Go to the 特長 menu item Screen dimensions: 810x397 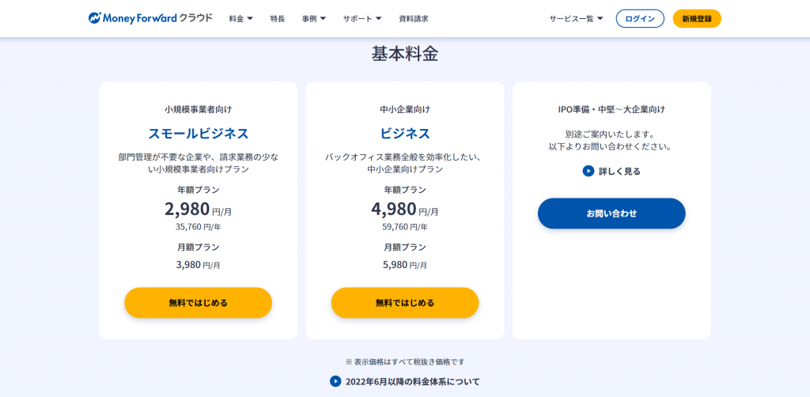pos(278,19)
